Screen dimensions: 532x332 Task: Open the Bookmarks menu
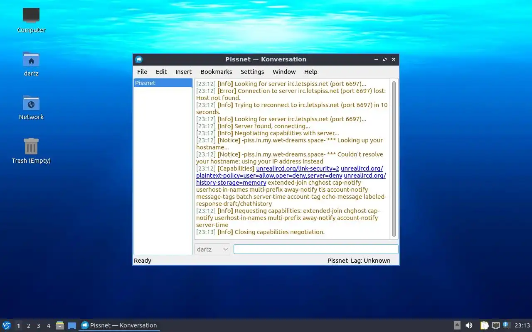(216, 72)
